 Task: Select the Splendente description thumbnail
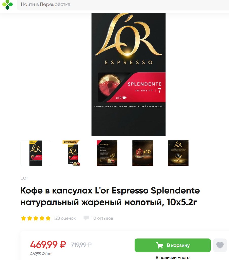[107, 153]
